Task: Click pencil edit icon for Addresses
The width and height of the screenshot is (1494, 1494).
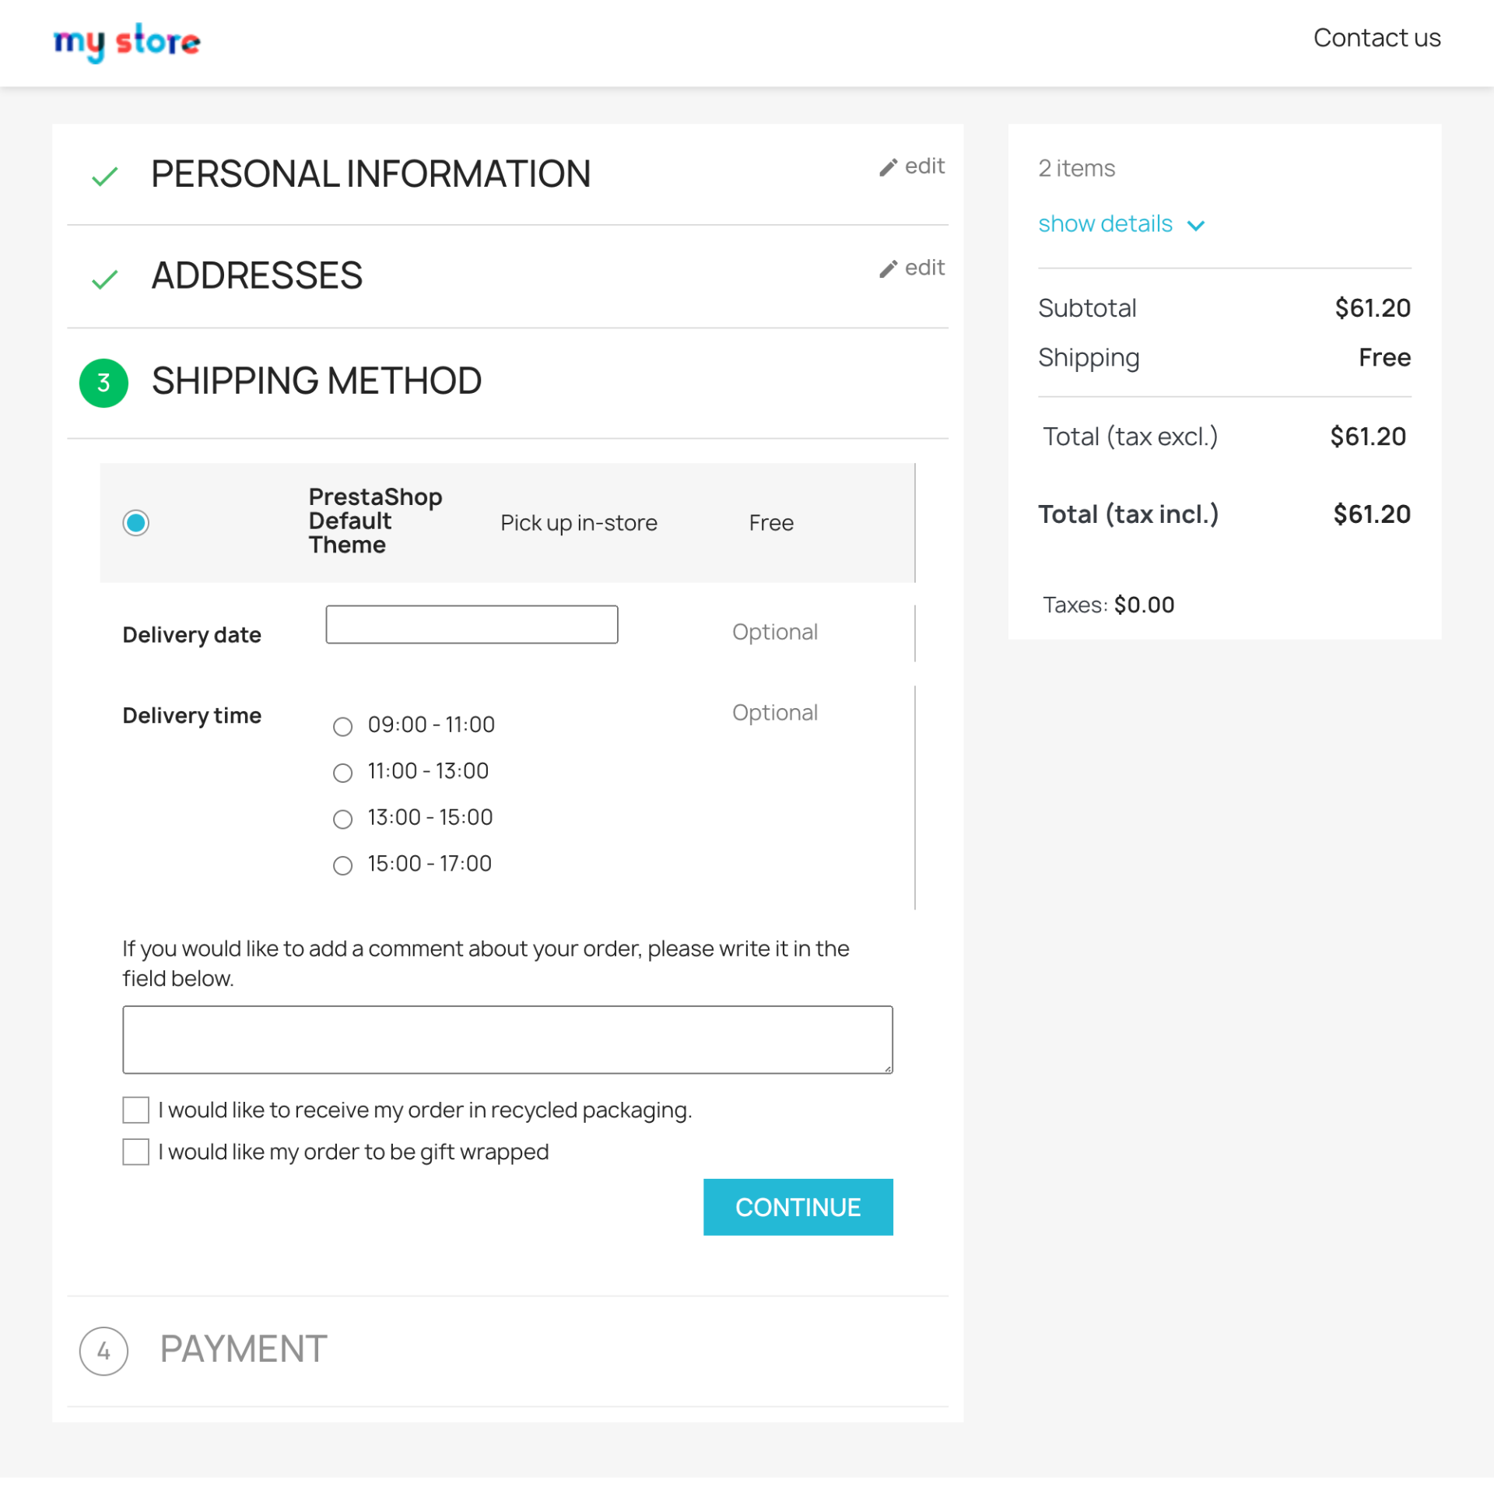Action: 888,268
